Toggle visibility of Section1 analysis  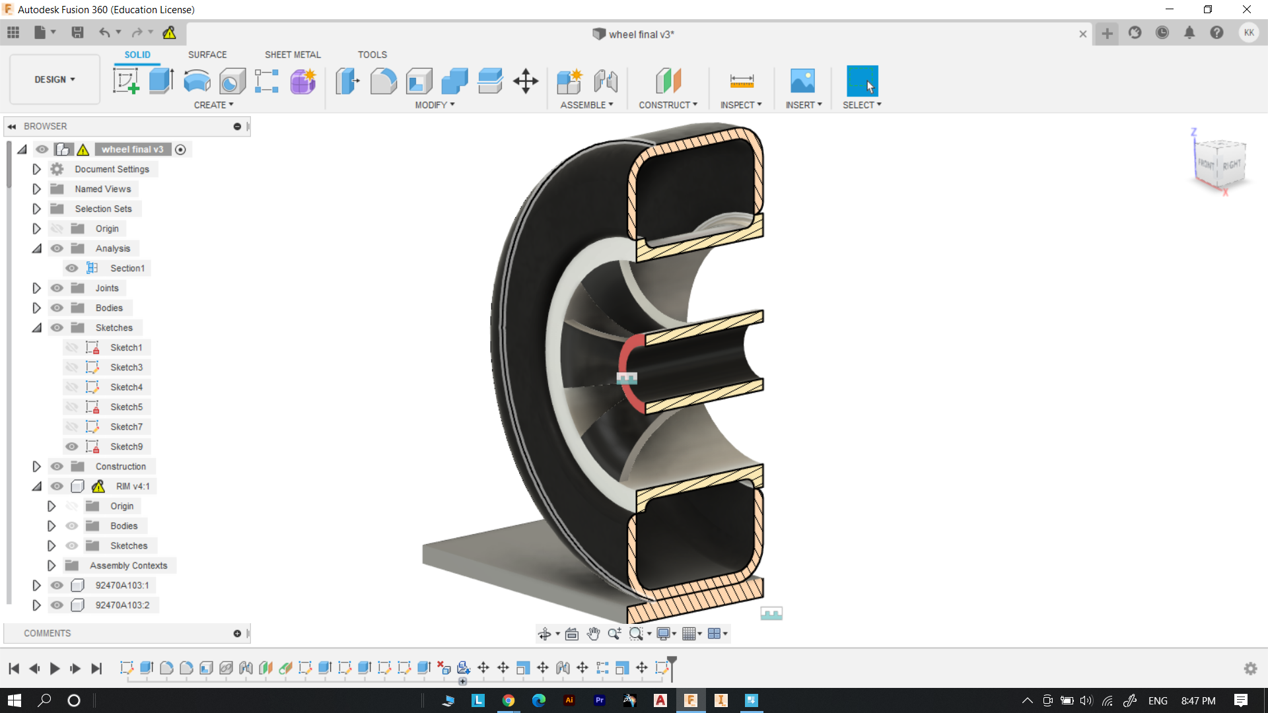(x=72, y=268)
